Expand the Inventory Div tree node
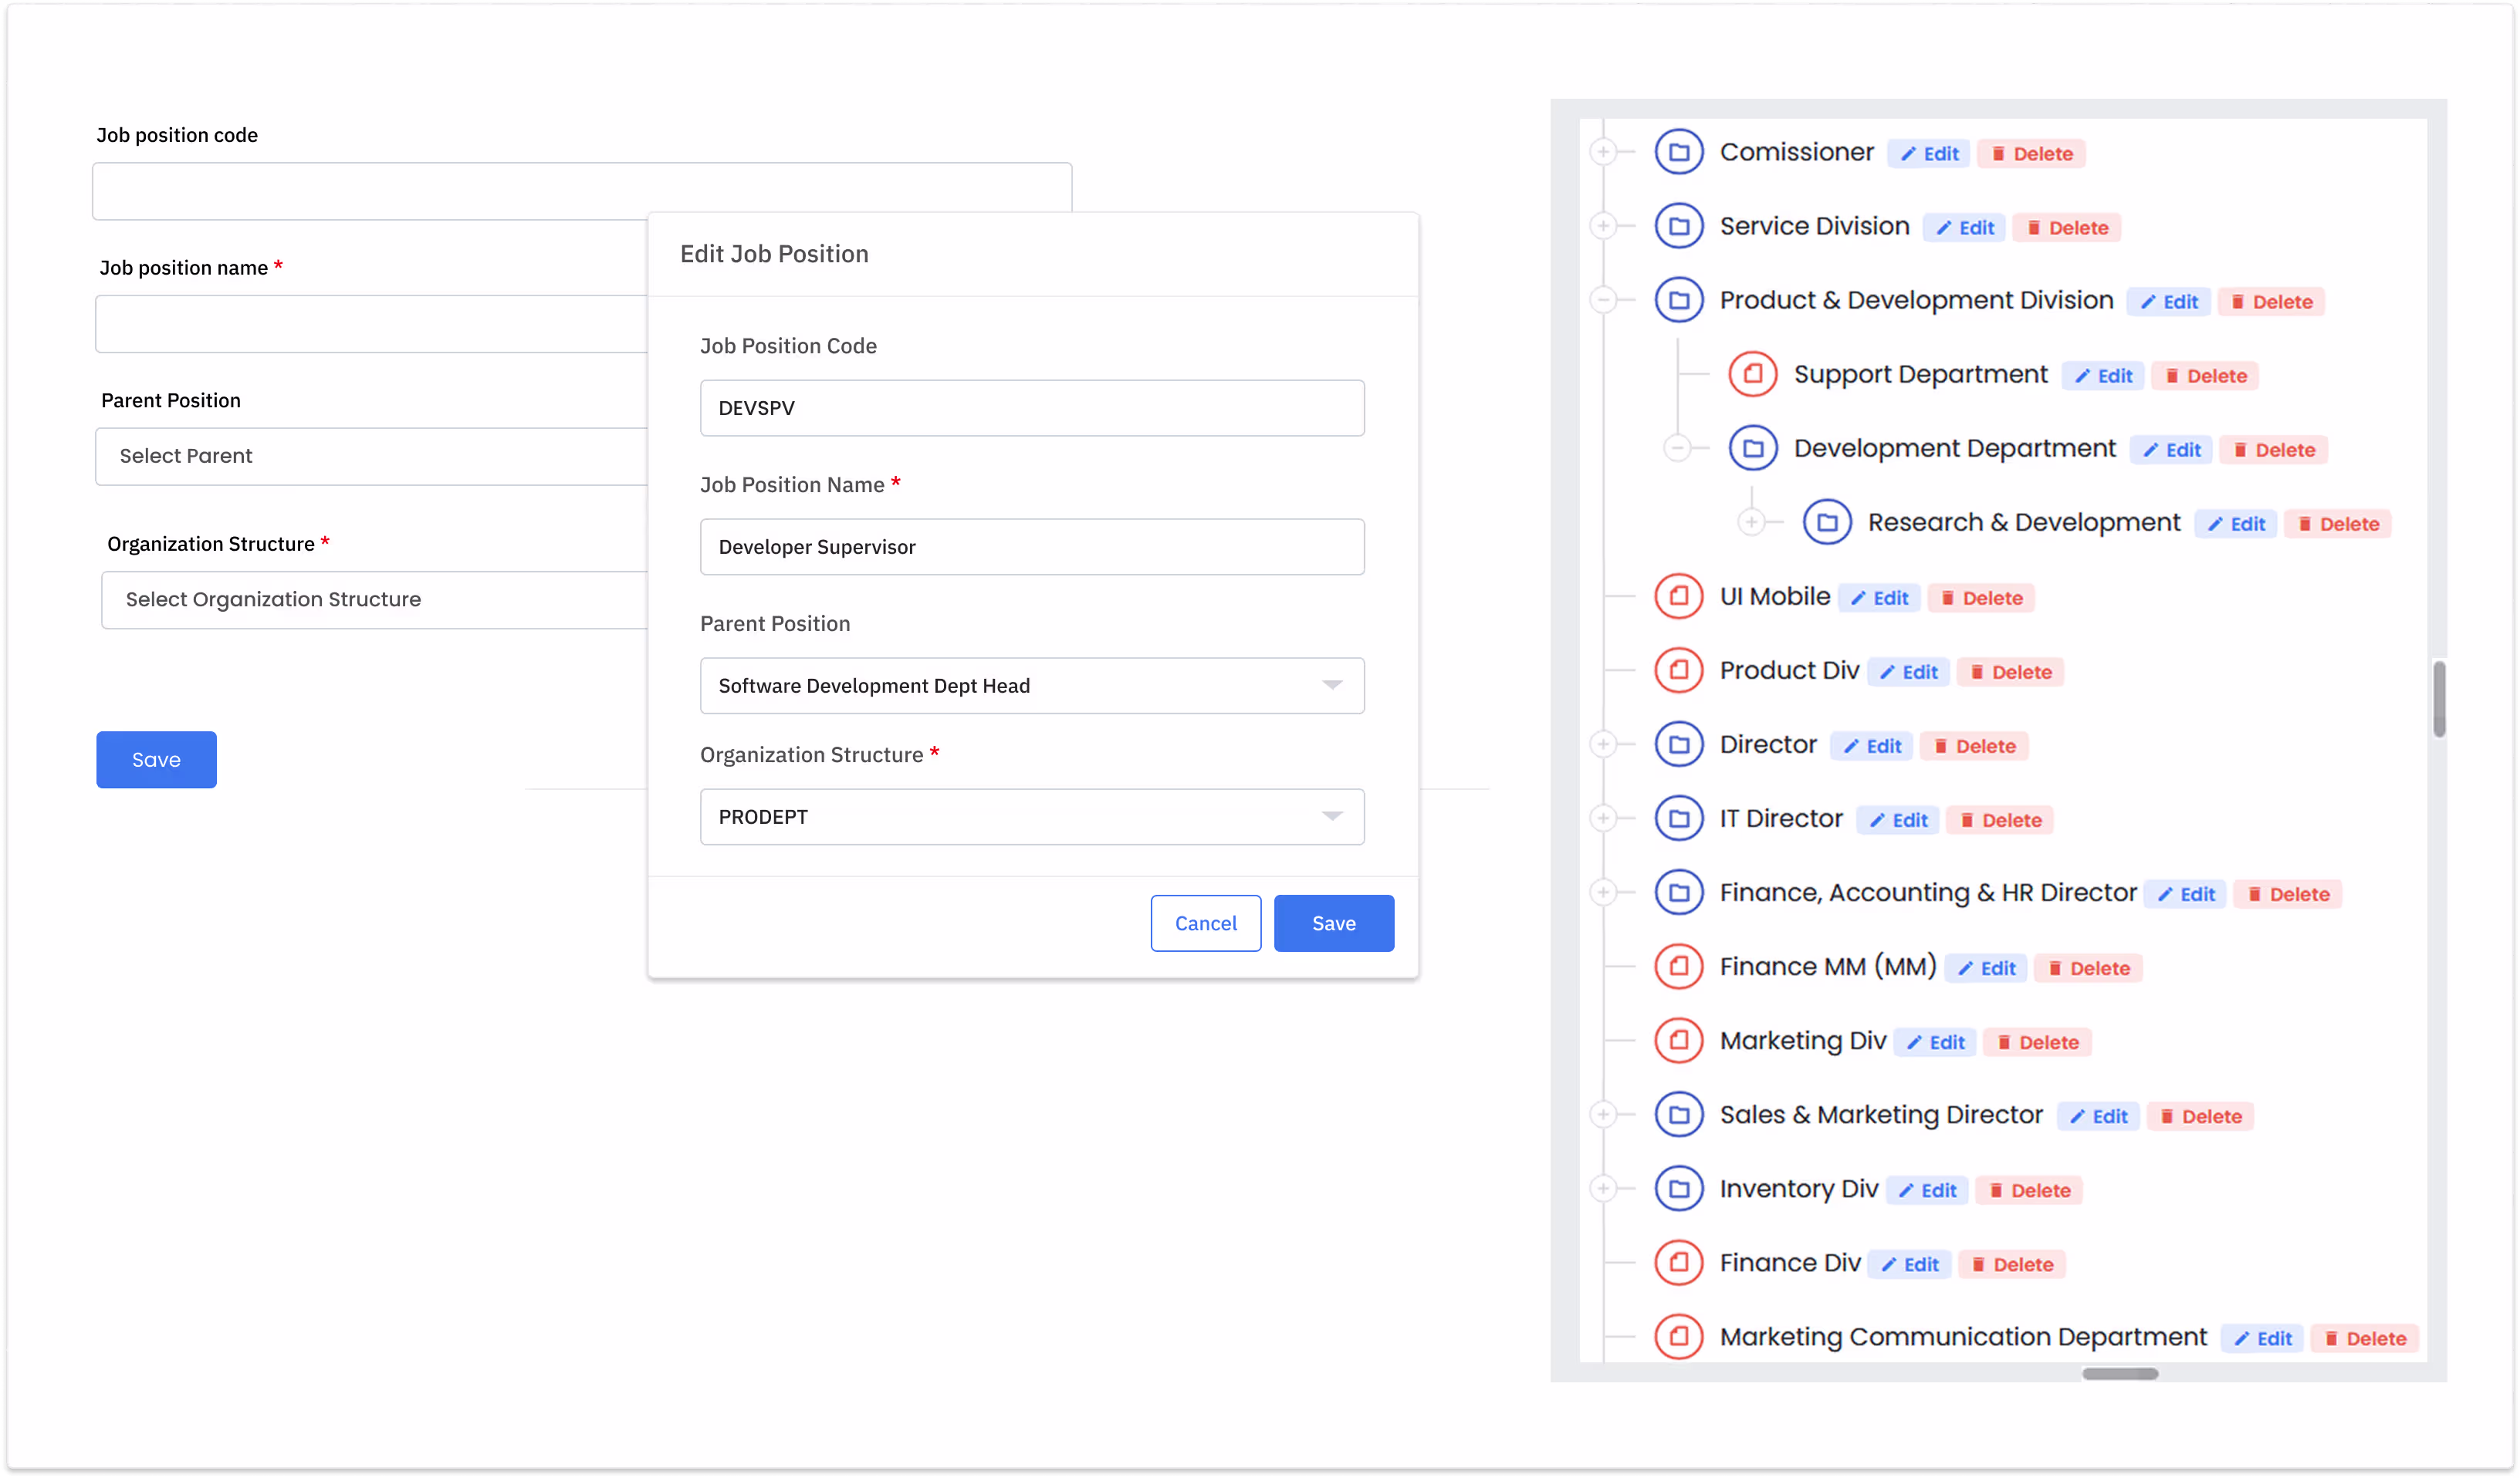This screenshot has height=1478, width=2520. click(1603, 1188)
